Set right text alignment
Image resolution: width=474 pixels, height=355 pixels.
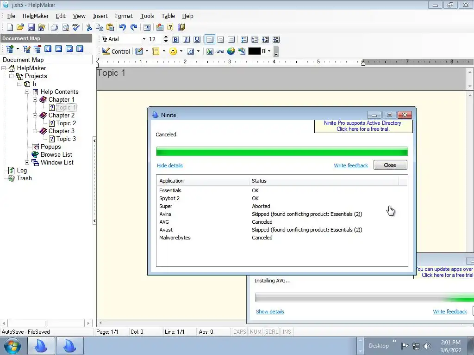click(231, 40)
